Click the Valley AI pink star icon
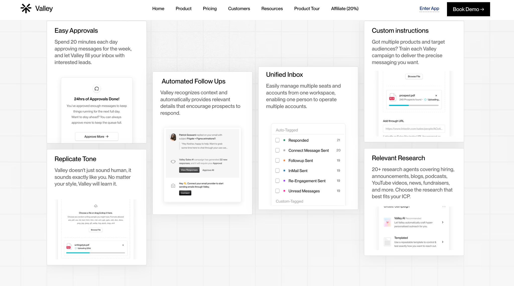Viewport: 514px width, 286px height. pyautogui.click(x=387, y=222)
